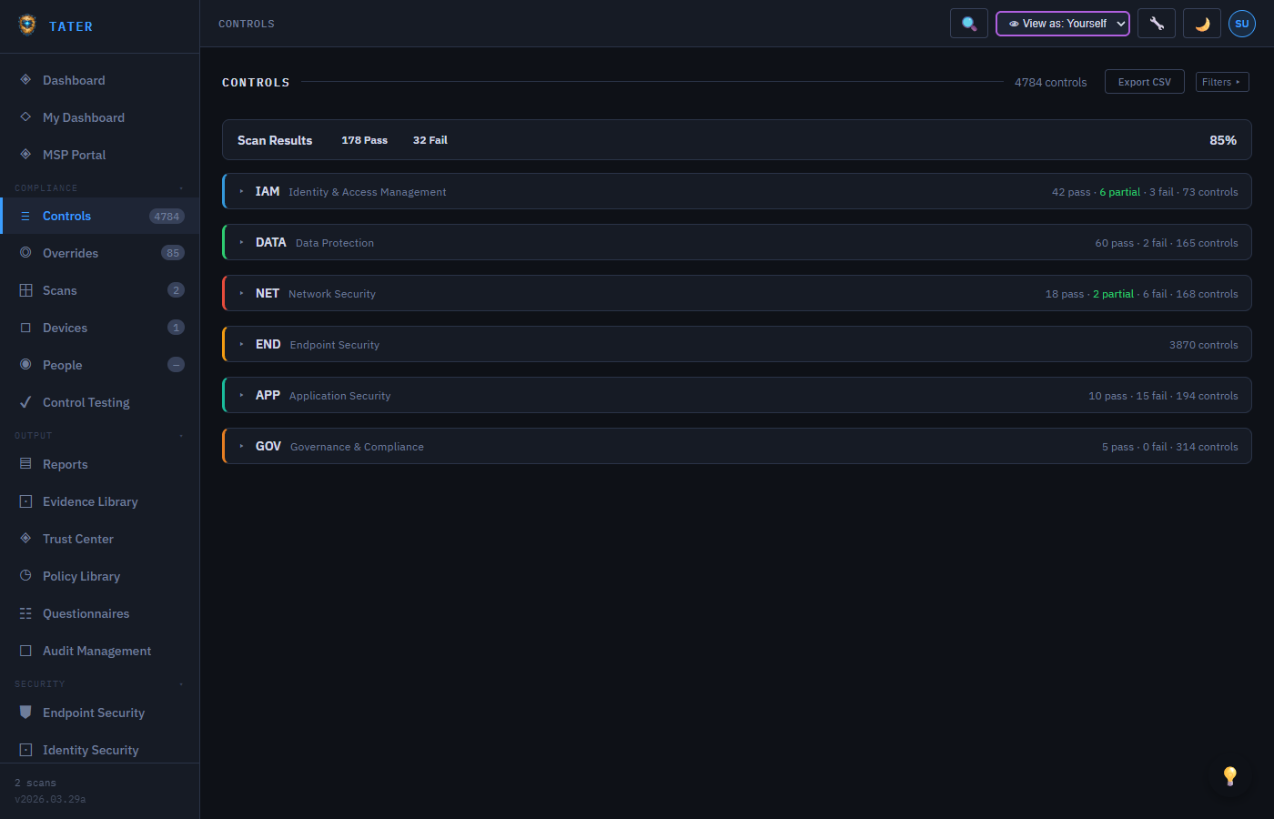The height and width of the screenshot is (819, 1274).
Task: Click the Questionnaires menu label
Action: point(86,613)
